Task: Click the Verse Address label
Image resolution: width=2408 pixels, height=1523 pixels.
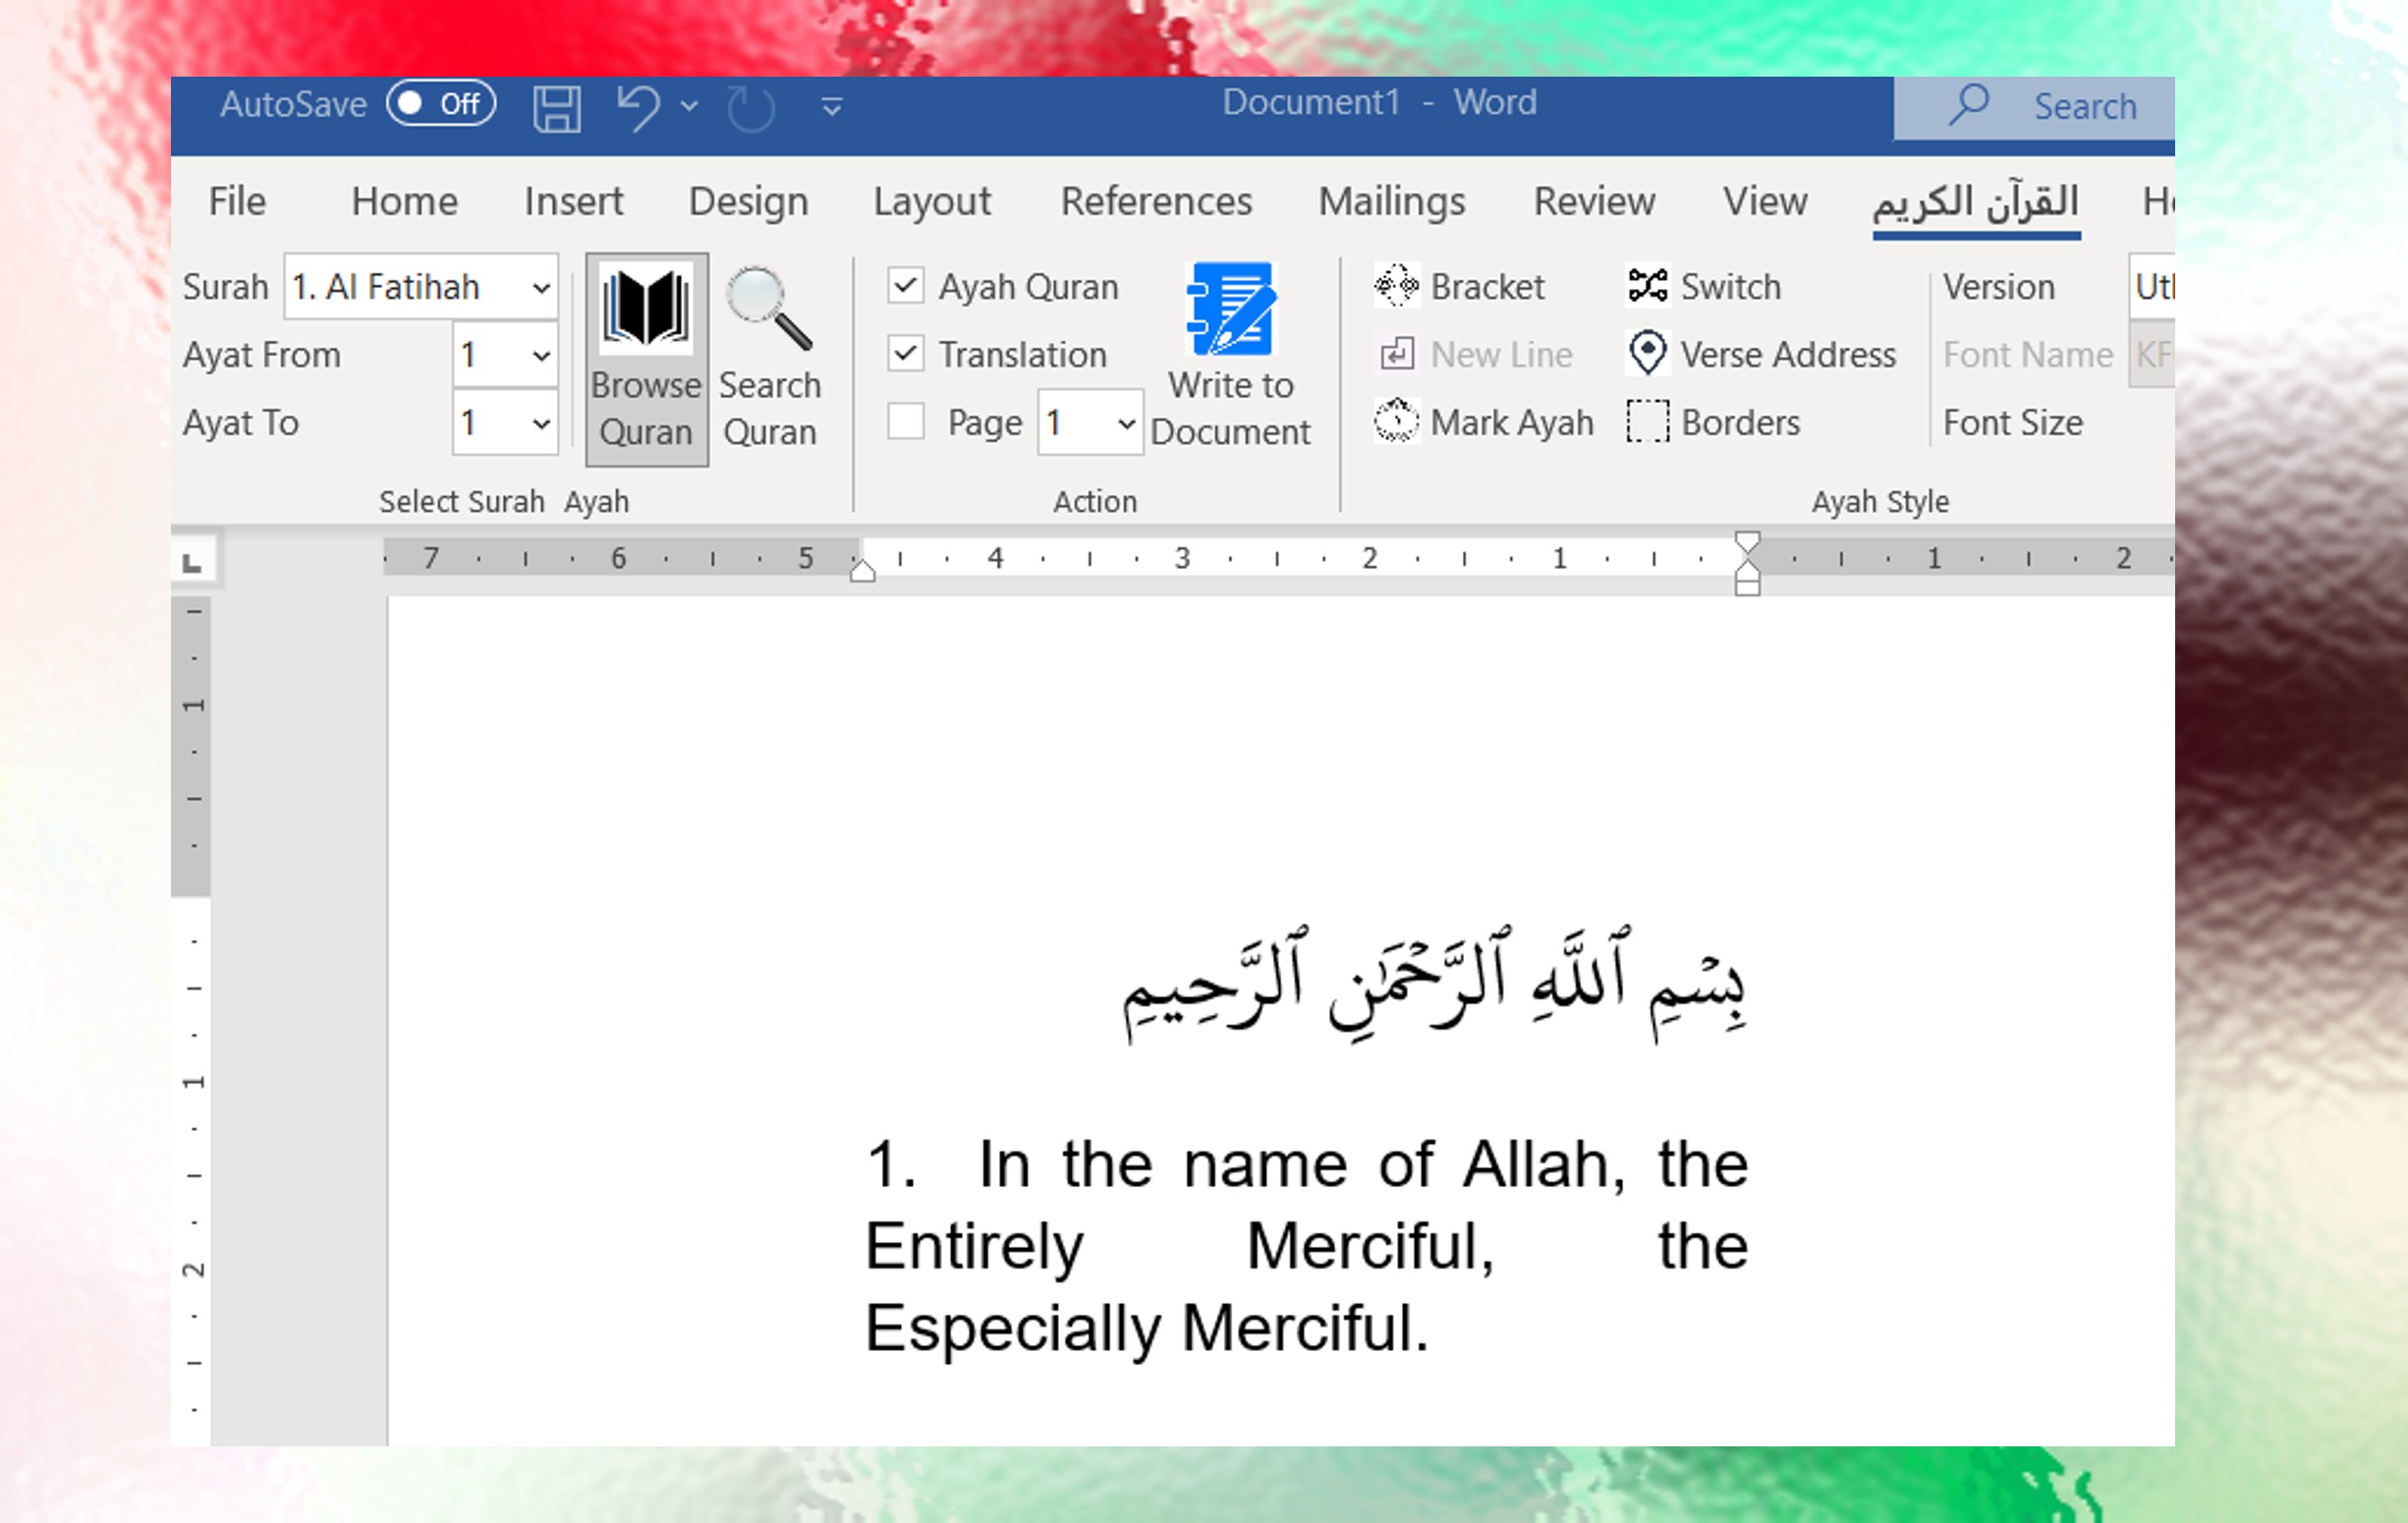Action: [1788, 355]
